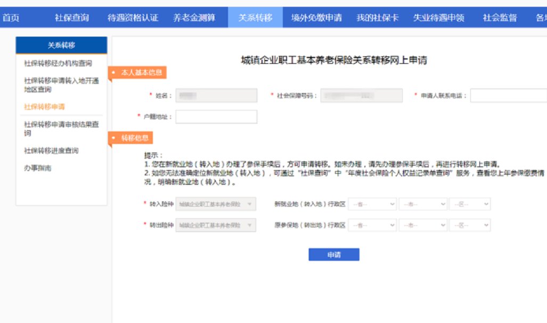Select 社保转移申请 in the sidebar

point(45,107)
